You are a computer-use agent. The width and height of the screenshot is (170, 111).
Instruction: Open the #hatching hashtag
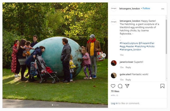[140, 46]
